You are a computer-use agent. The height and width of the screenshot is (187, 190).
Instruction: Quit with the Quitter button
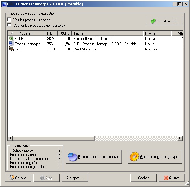tap(172, 178)
